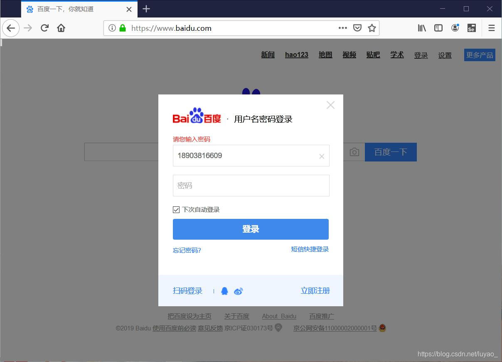Go back using browser back arrow
The width and height of the screenshot is (502, 362).
pos(11,28)
